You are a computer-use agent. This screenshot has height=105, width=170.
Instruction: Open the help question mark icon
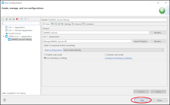[5, 100]
